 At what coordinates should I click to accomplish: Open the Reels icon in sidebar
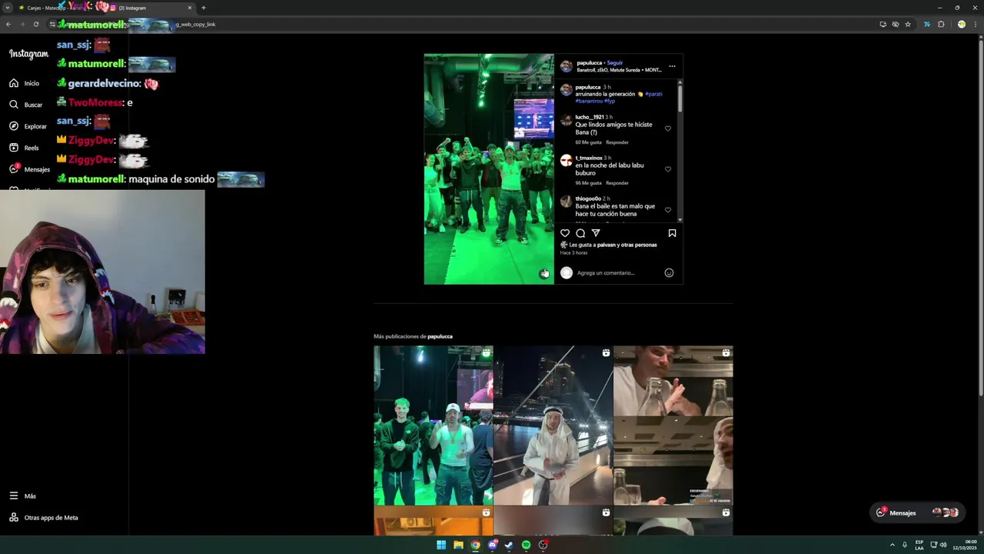14,148
